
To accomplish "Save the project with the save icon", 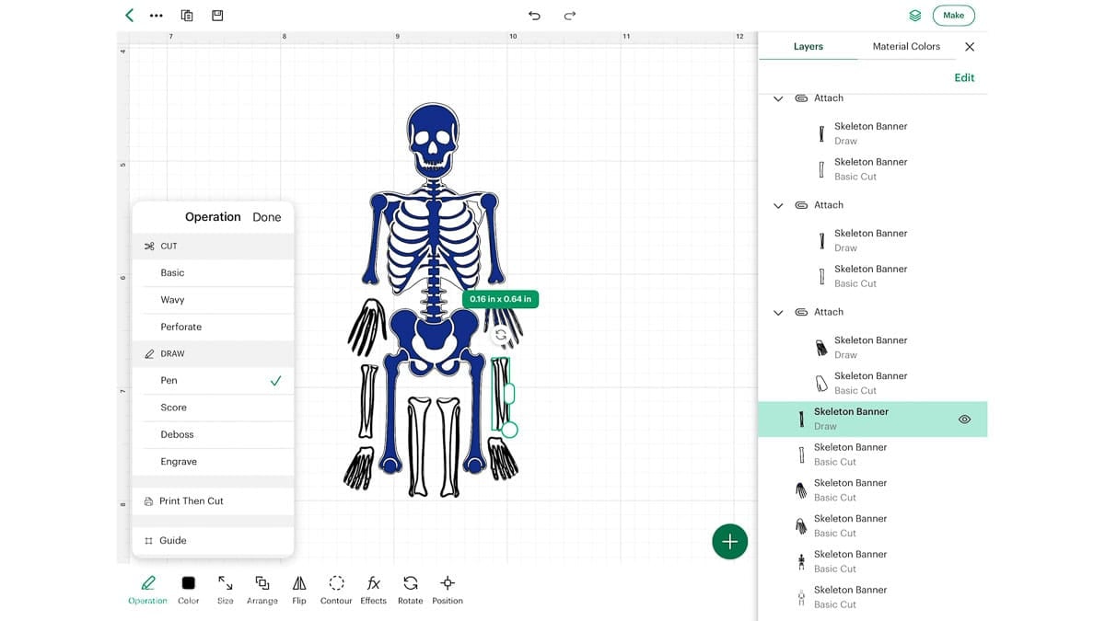I will (x=217, y=16).
